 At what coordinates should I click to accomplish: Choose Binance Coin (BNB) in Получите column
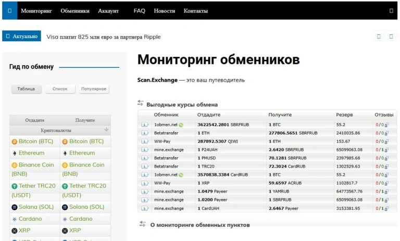83,169
